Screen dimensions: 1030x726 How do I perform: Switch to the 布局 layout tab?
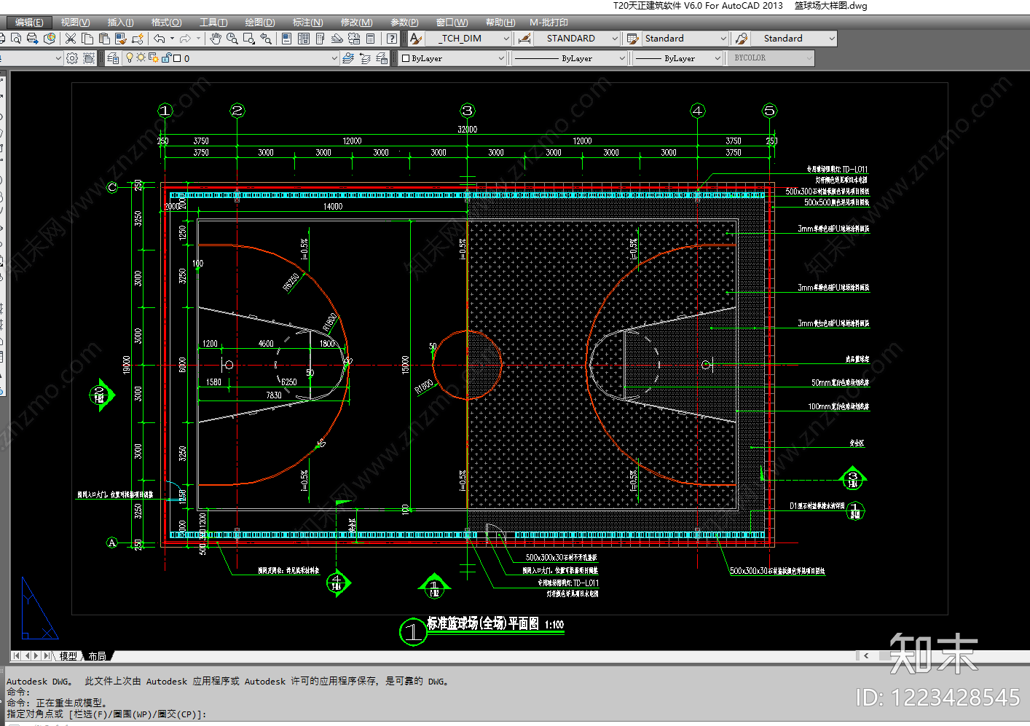(98, 656)
